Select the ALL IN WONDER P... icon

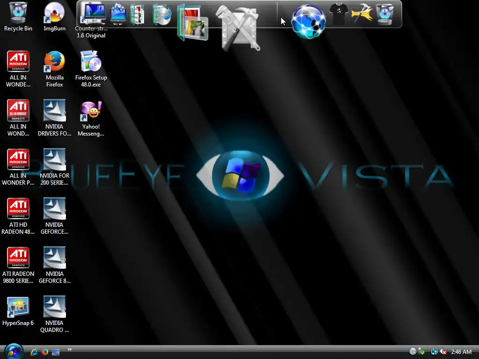(x=18, y=167)
